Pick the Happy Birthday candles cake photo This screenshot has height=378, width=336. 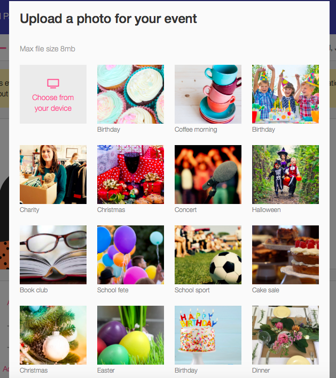tap(208, 335)
